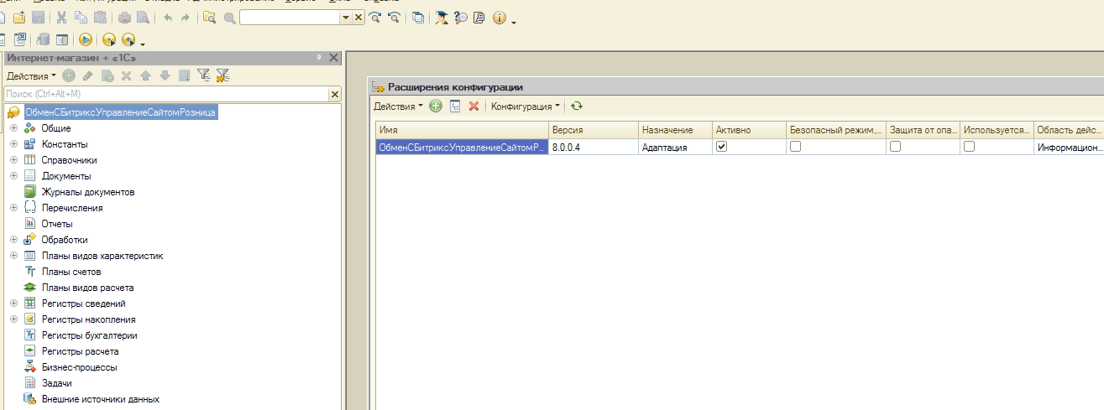This screenshot has width=1104, height=410.
Task: Close the Интернет-магазин configuration panel
Action: [x=333, y=57]
